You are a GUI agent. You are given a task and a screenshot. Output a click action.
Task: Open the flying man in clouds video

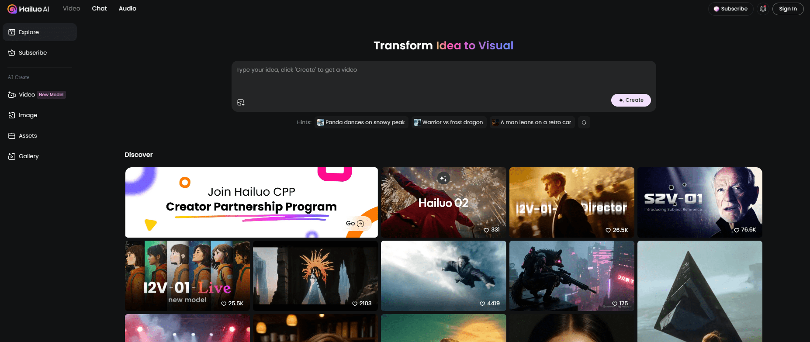pos(443,276)
